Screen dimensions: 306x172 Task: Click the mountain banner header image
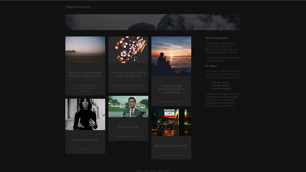153,22
